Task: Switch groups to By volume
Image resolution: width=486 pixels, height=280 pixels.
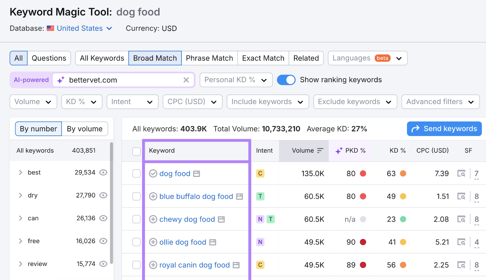Action: click(85, 129)
